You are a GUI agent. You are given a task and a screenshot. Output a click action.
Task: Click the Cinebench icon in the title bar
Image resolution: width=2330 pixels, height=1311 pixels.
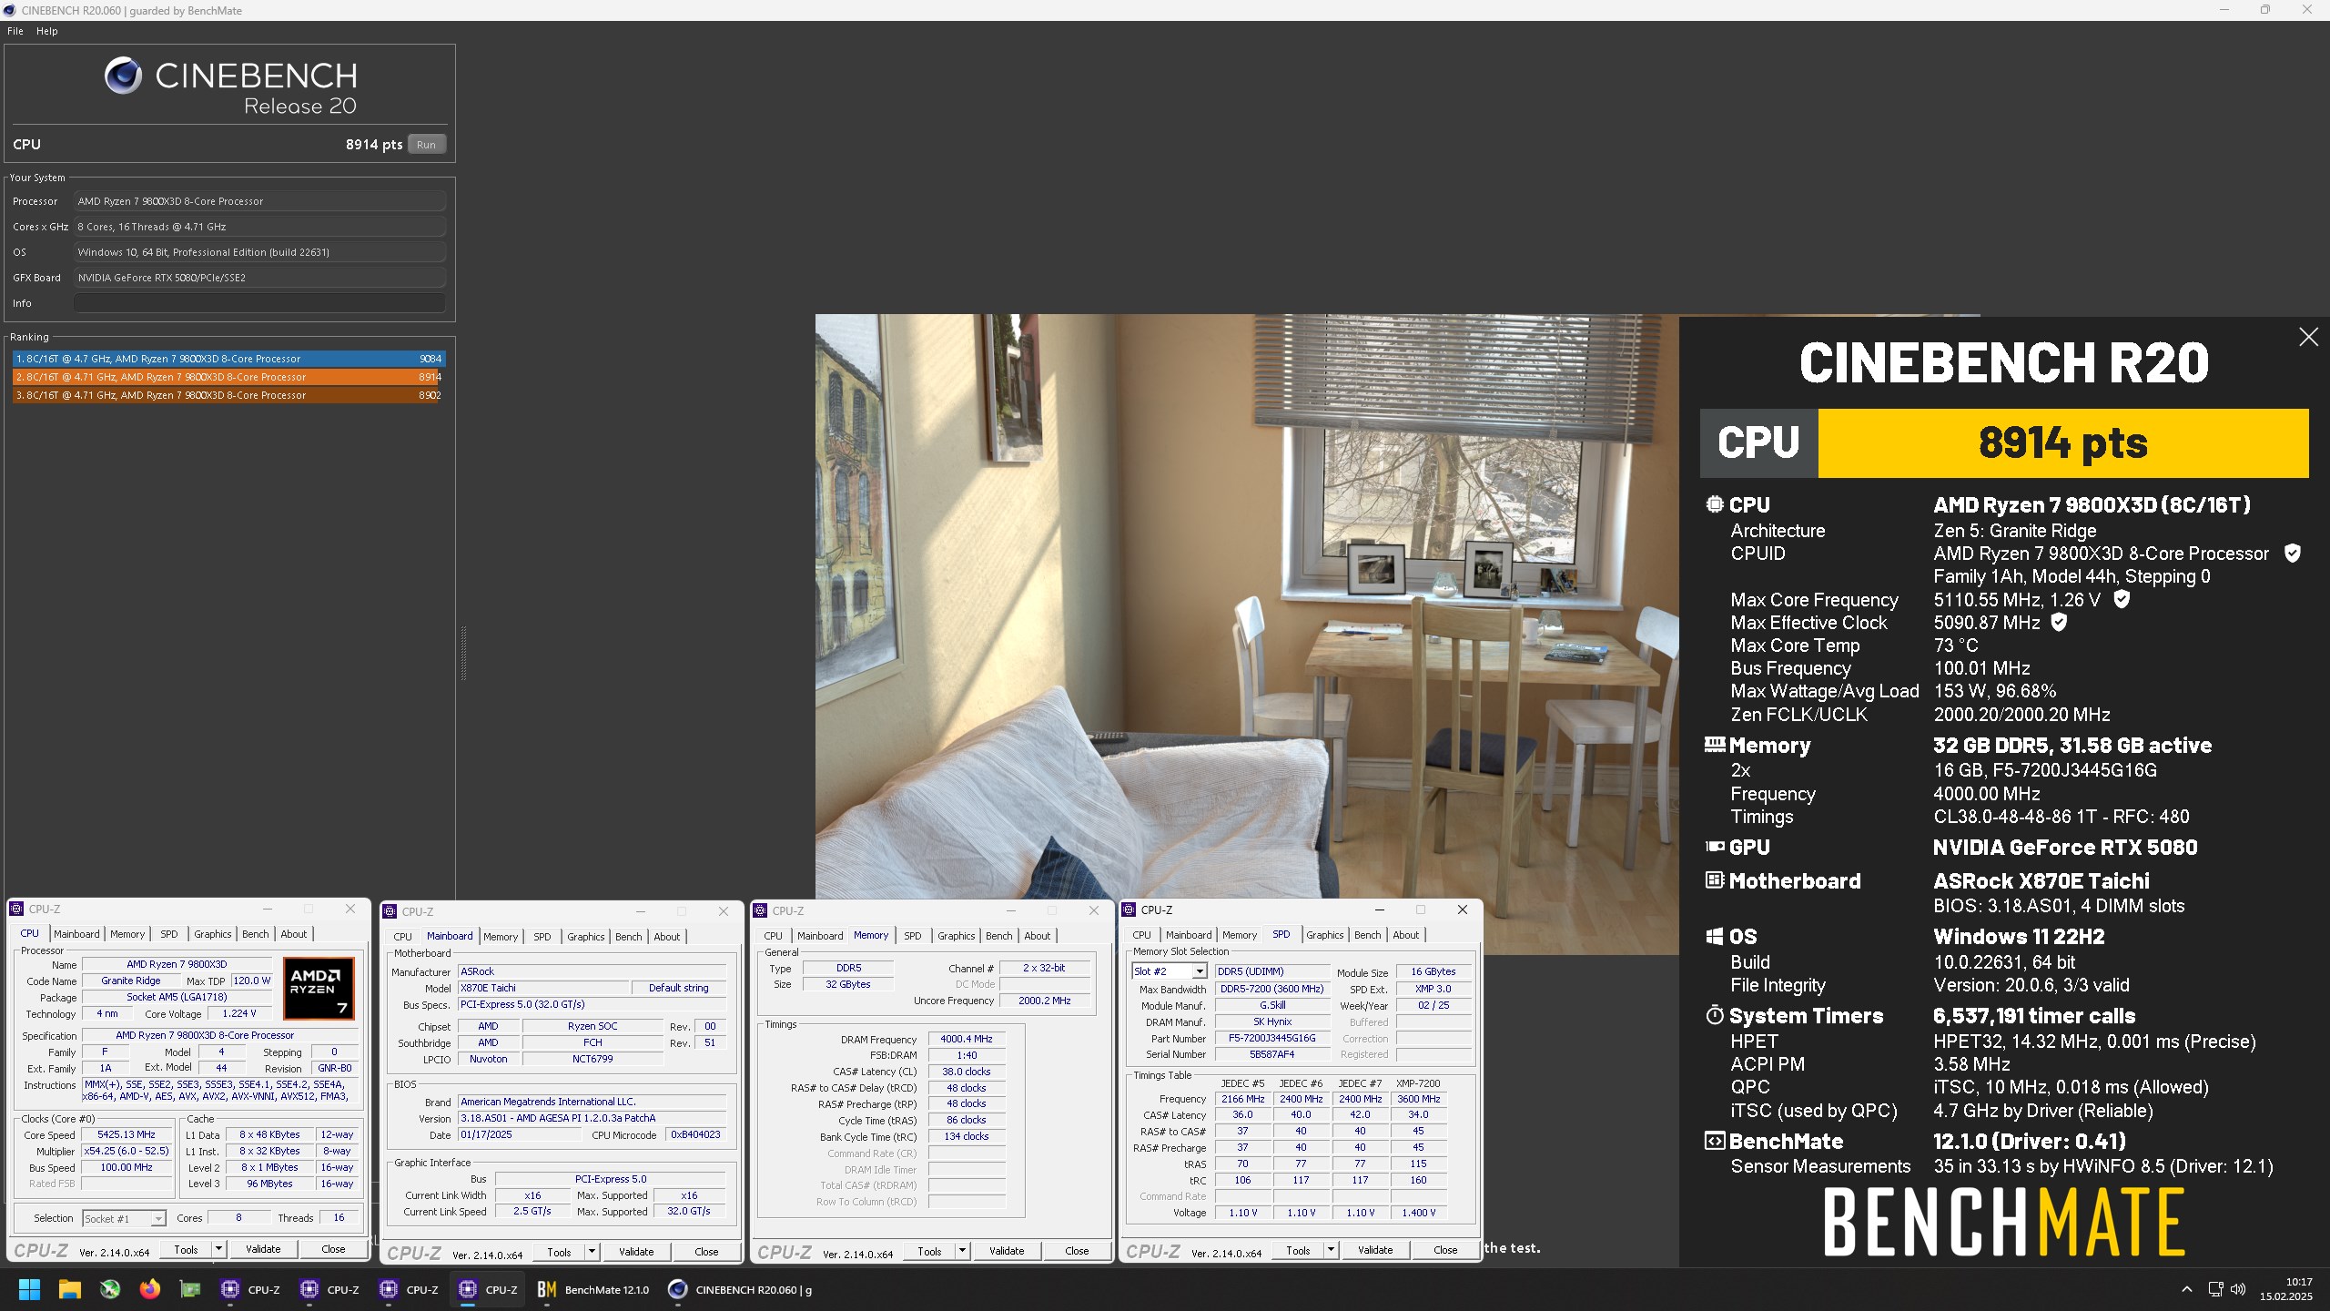pyautogui.click(x=10, y=10)
